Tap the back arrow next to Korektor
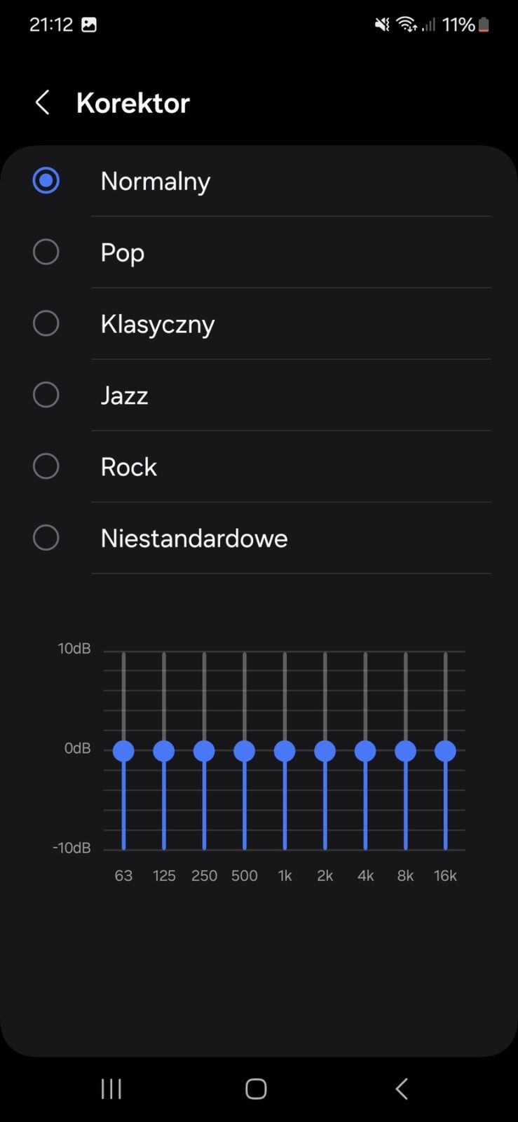Screen dimensions: 518x1122 pos(43,103)
